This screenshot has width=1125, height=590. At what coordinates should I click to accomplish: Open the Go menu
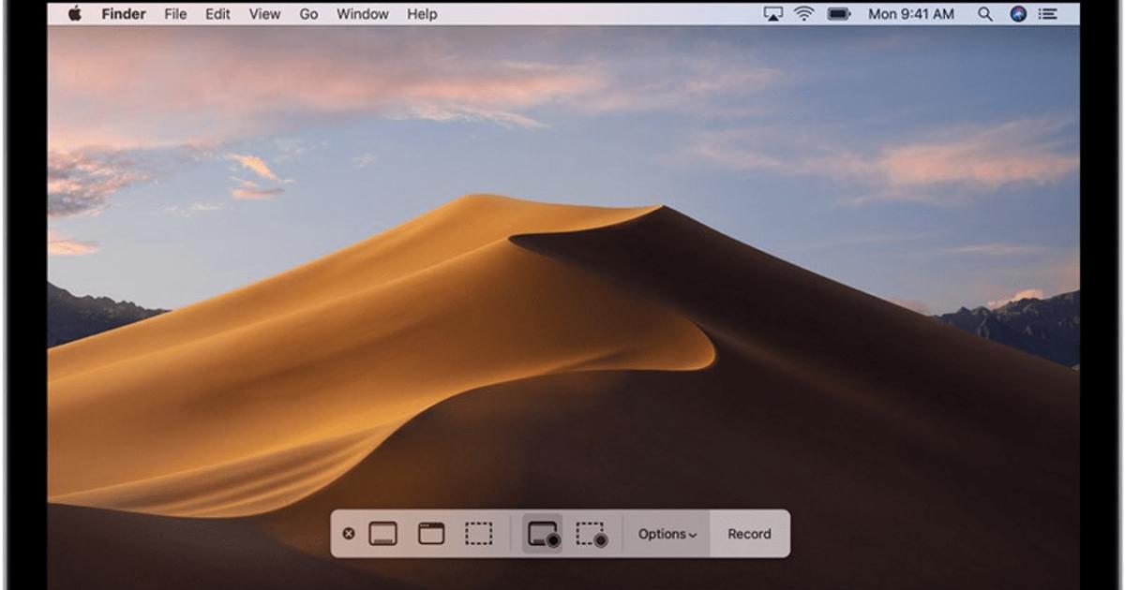coord(308,14)
